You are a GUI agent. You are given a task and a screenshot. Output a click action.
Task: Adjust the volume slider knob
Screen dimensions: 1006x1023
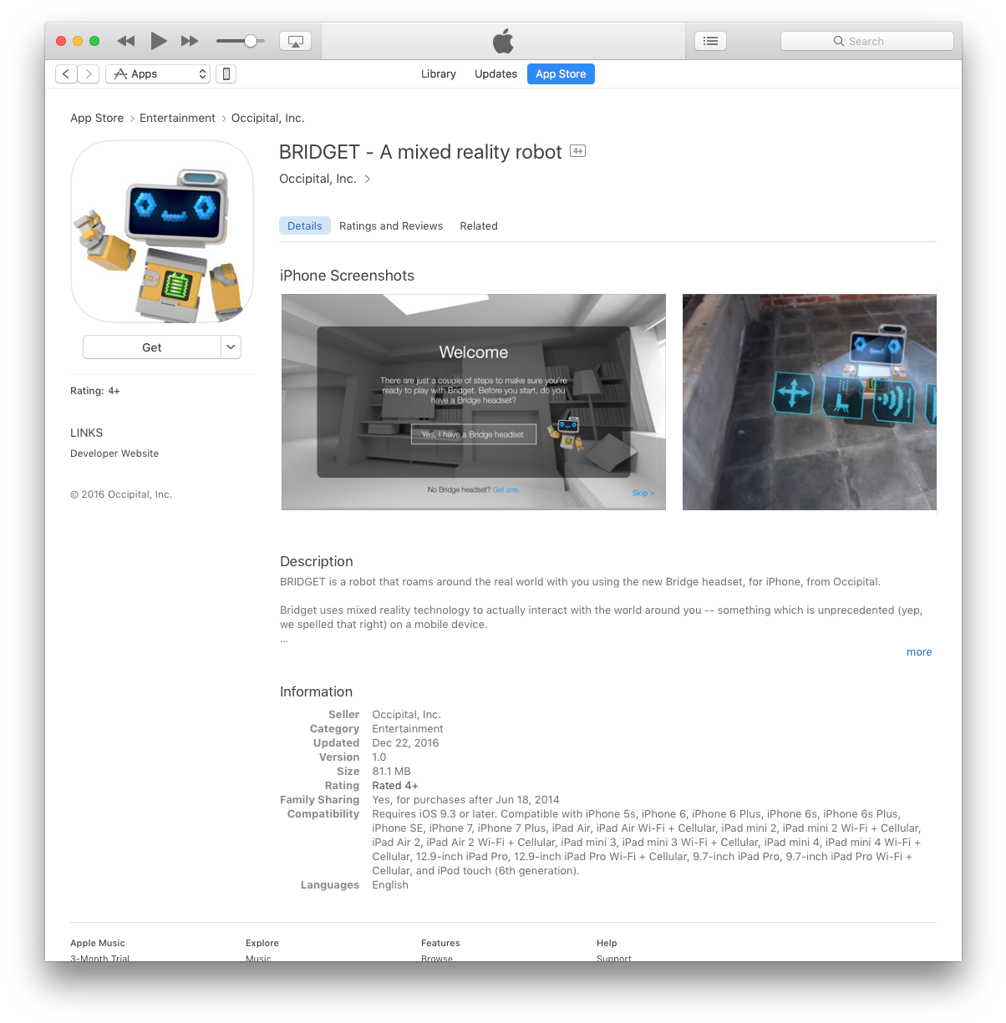[250, 41]
